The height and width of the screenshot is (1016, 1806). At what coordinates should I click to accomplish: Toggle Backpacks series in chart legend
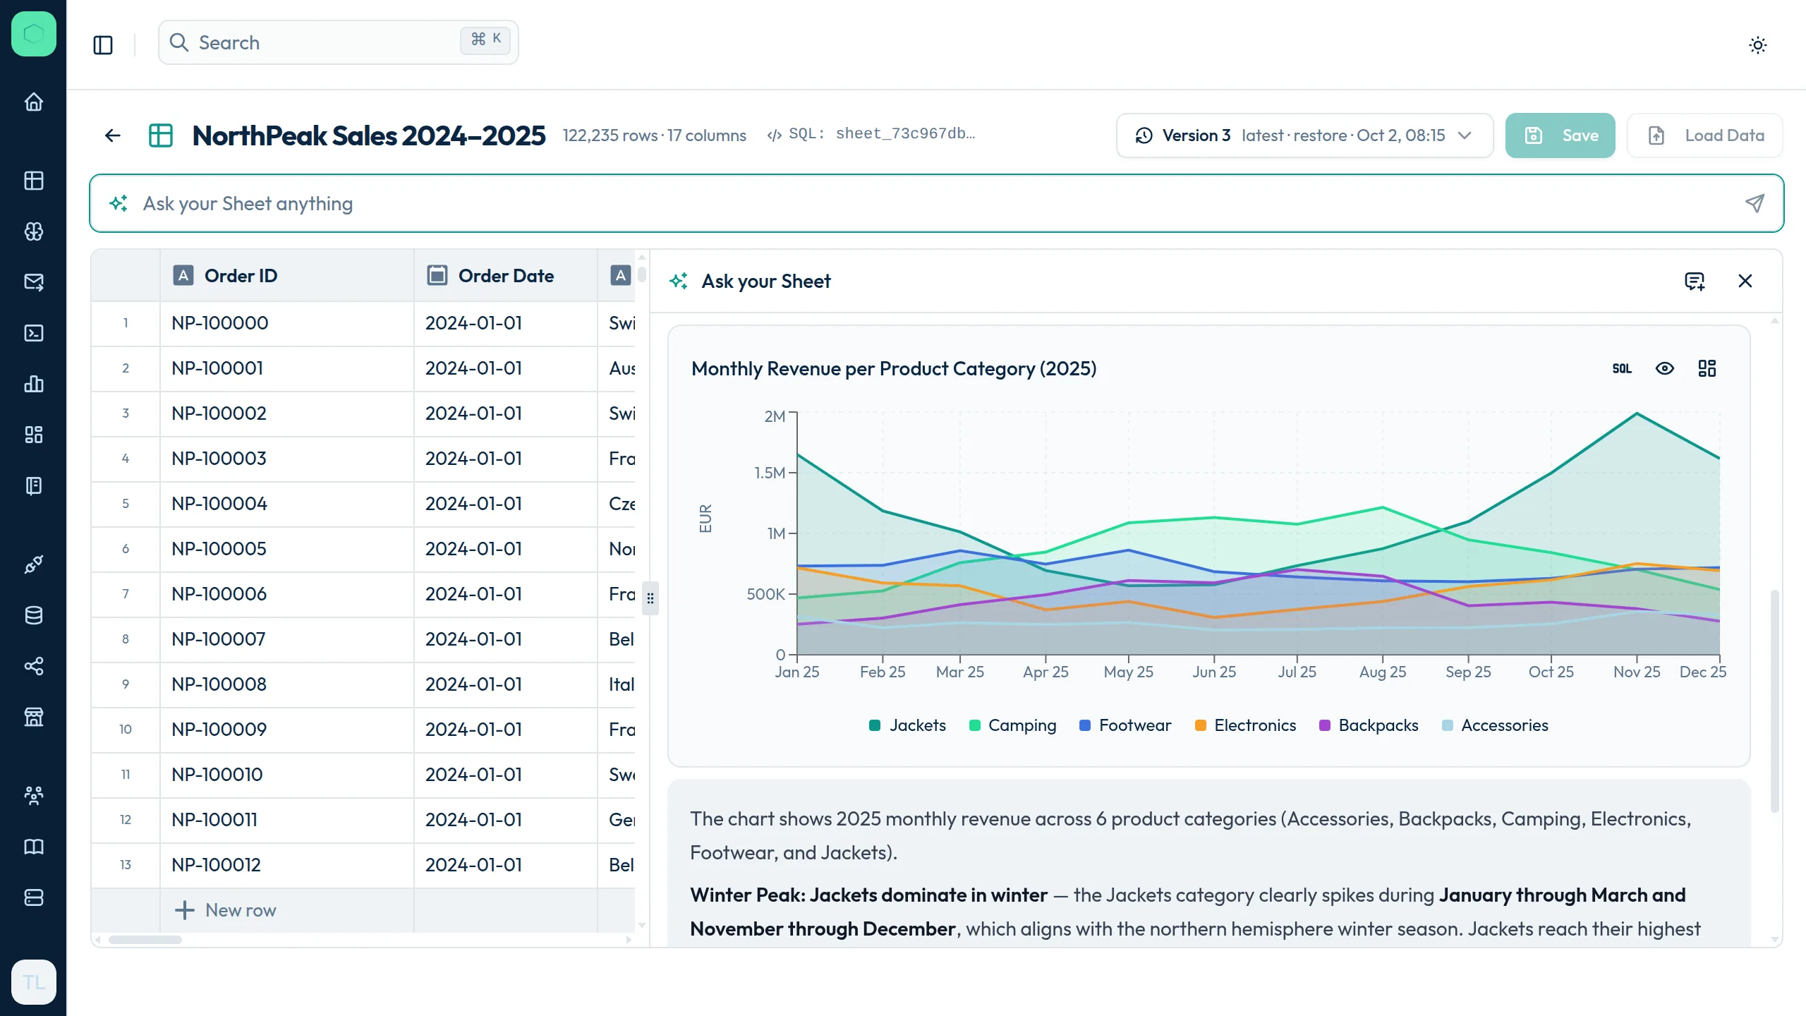pyautogui.click(x=1369, y=725)
